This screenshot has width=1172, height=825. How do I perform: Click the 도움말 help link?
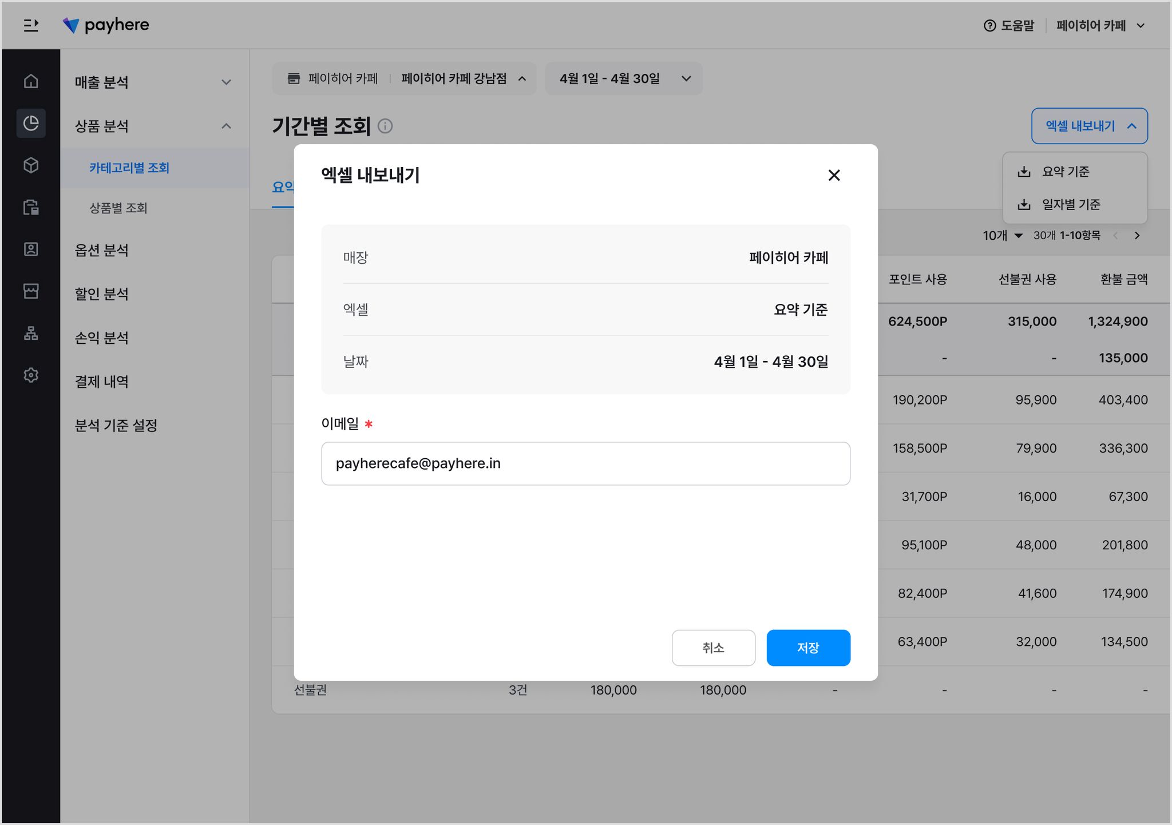(1009, 25)
